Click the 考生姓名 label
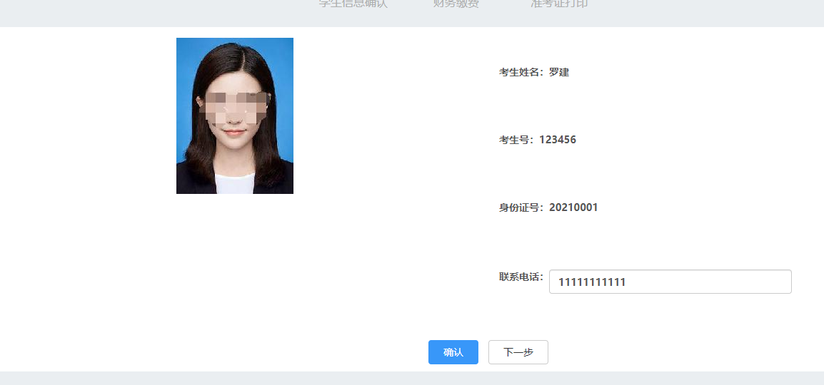The height and width of the screenshot is (385, 824). pyautogui.click(x=521, y=72)
